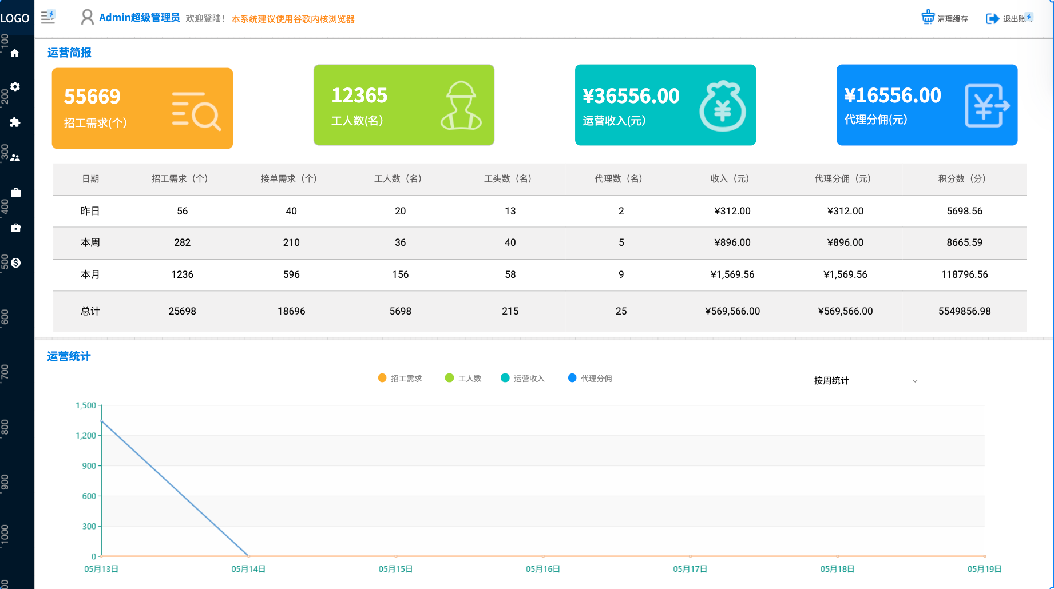Click 退出账号 logout link

(1018, 19)
